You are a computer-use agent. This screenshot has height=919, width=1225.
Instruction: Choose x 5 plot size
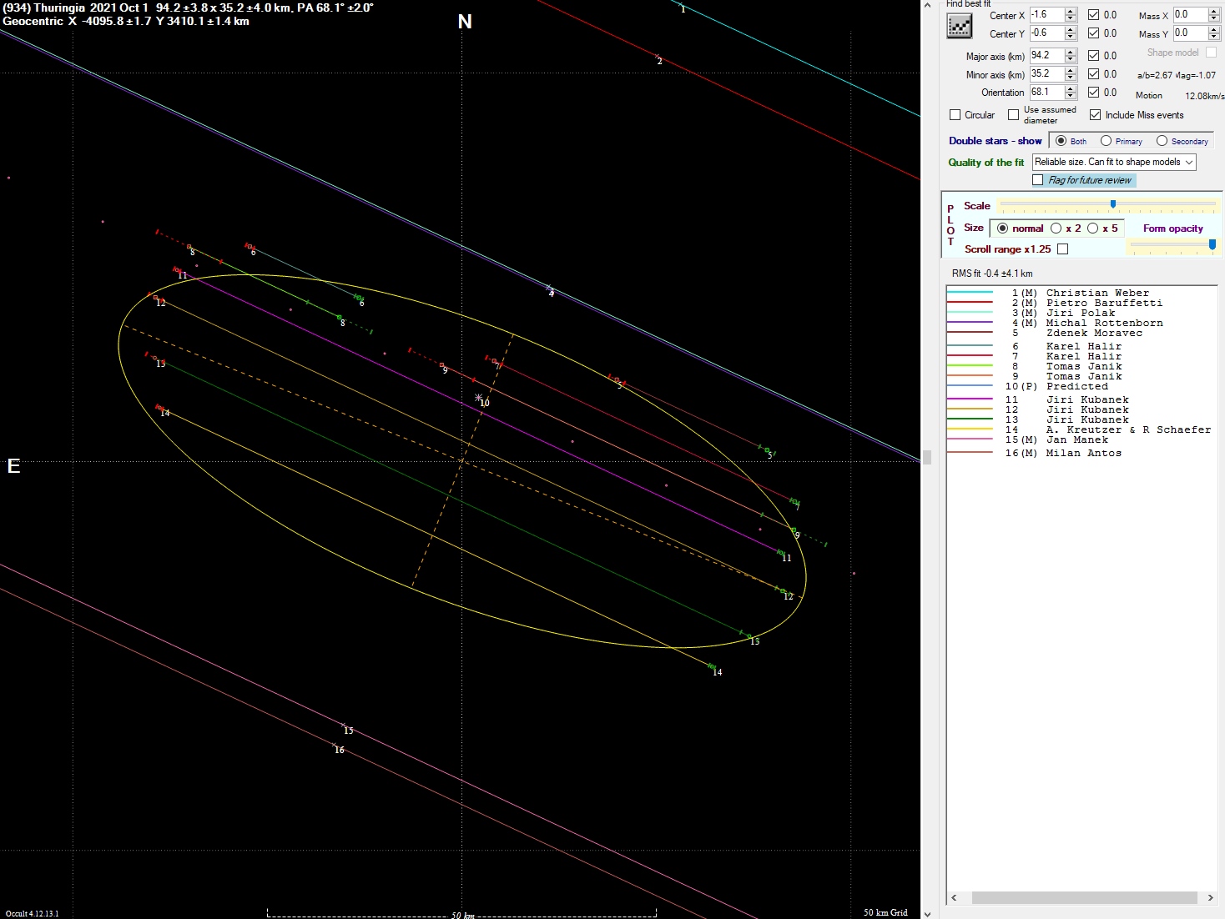pyautogui.click(x=1092, y=228)
